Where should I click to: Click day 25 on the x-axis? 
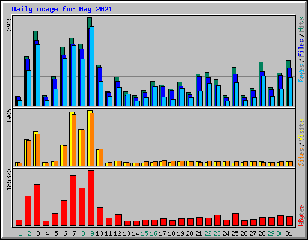(235, 233)
